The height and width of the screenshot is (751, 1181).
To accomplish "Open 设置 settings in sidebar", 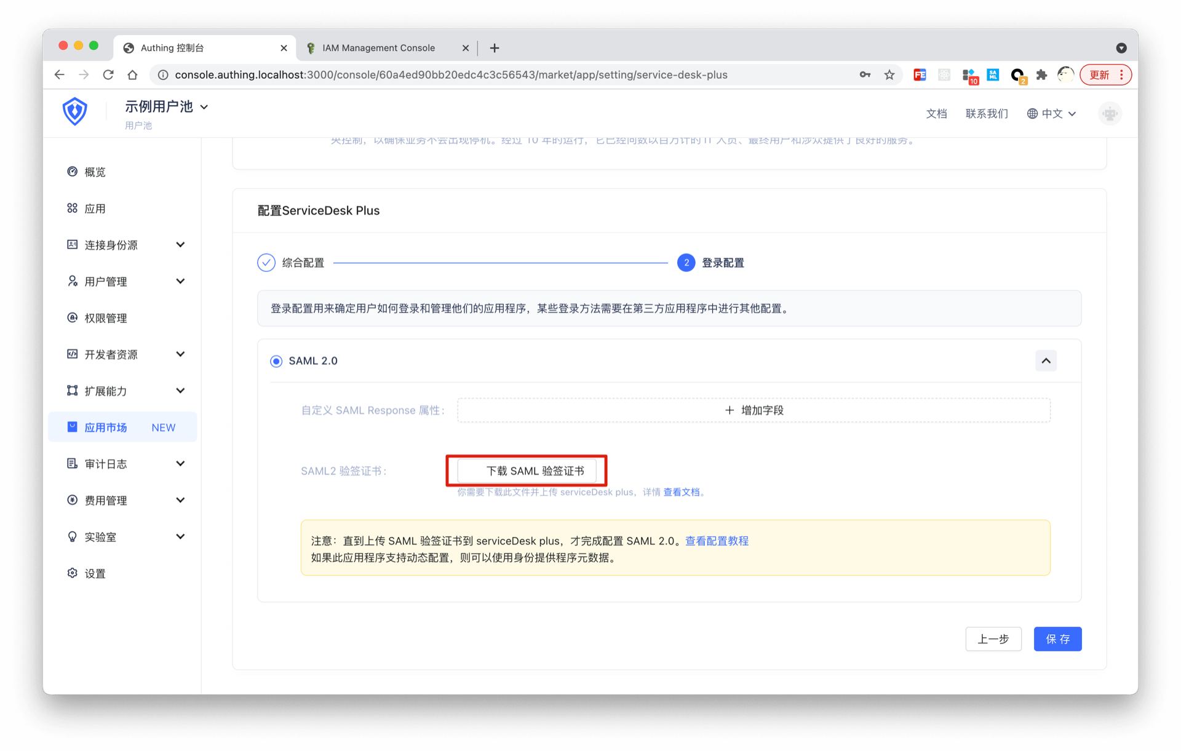I will click(x=95, y=573).
